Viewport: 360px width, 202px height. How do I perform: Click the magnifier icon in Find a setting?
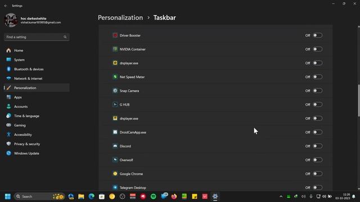pyautogui.click(x=65, y=37)
